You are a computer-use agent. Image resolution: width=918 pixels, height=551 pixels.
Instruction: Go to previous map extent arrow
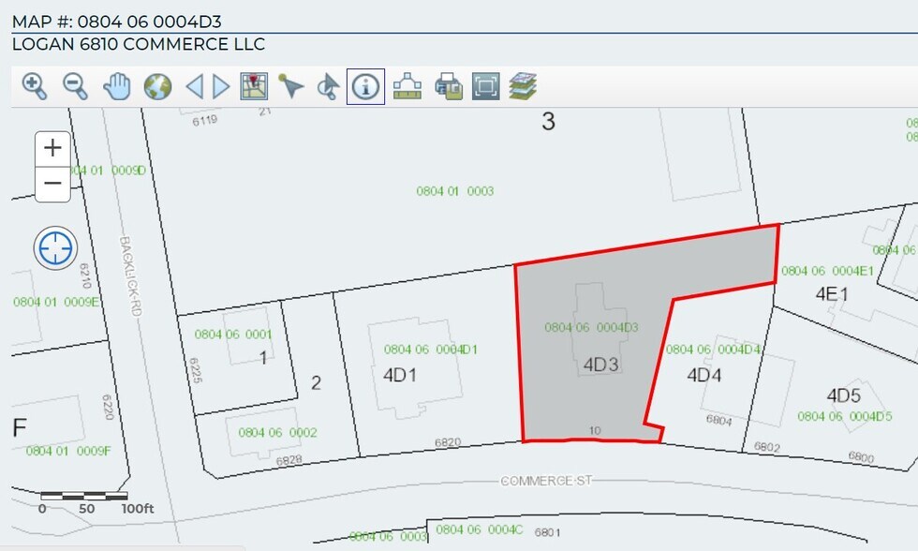coord(194,87)
